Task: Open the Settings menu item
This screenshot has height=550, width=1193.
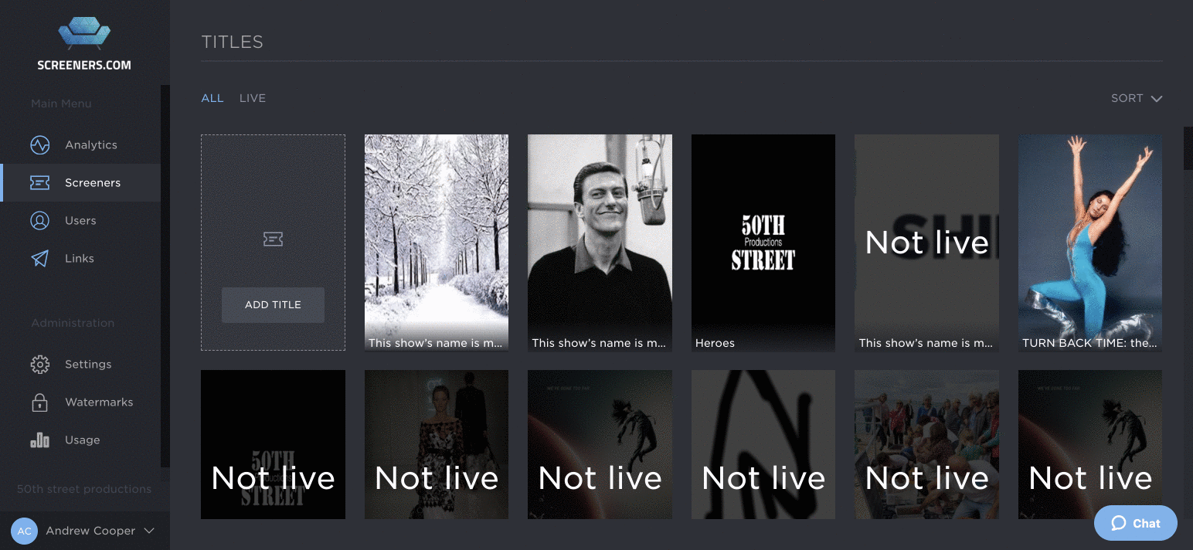Action: click(80, 365)
